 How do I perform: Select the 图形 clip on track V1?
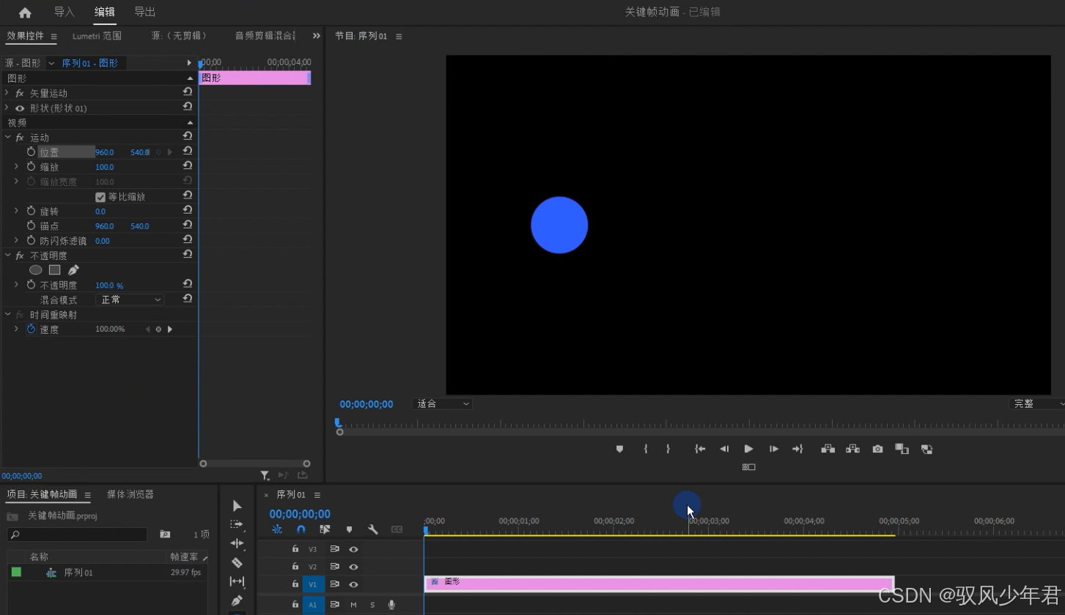pyautogui.click(x=659, y=584)
